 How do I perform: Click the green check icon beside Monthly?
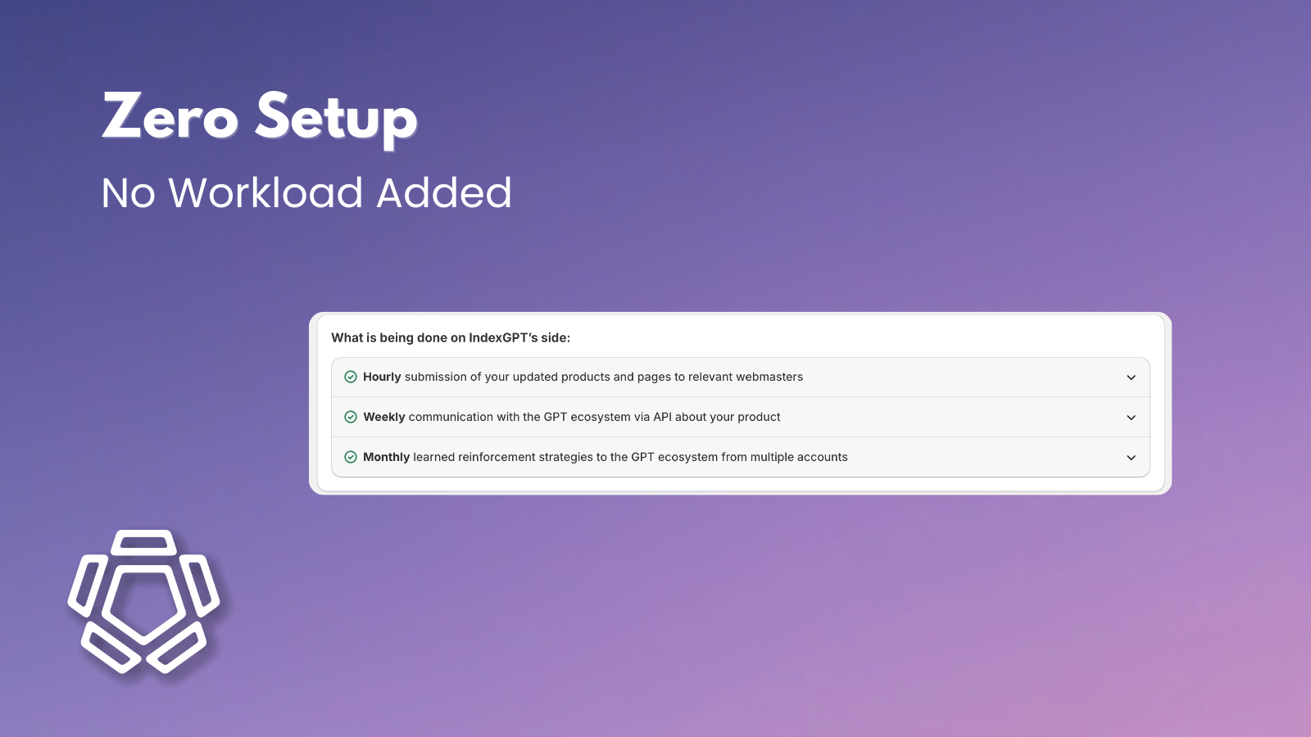point(351,457)
